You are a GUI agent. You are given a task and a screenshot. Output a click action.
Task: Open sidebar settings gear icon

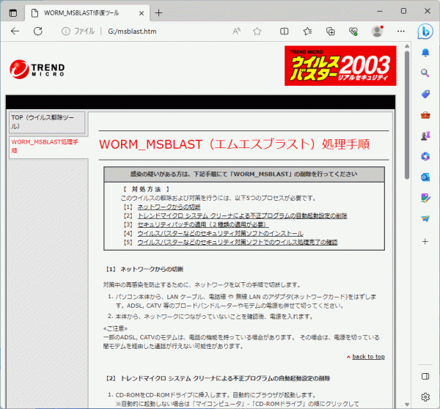425,397
